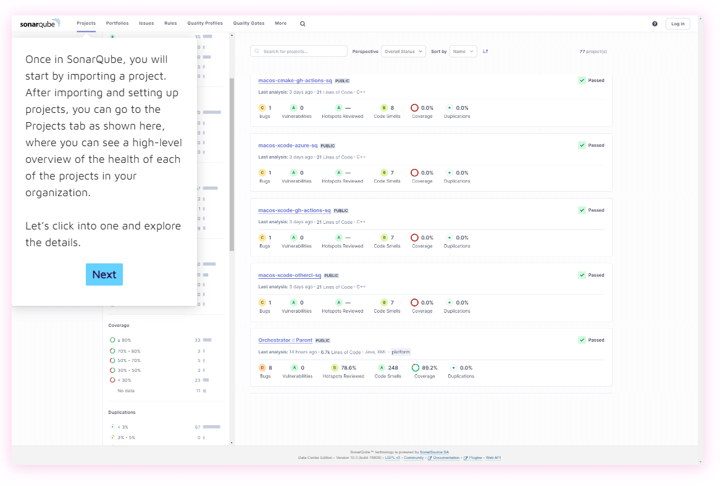Open the Sort by Name dropdown
The image size is (720, 486).
463,51
